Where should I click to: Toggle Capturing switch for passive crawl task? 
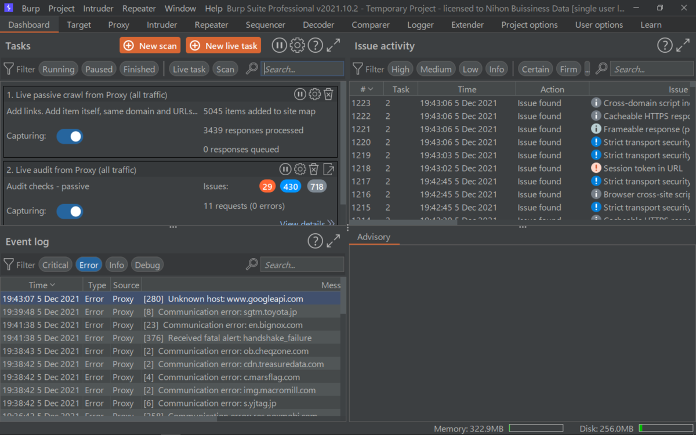[70, 136]
